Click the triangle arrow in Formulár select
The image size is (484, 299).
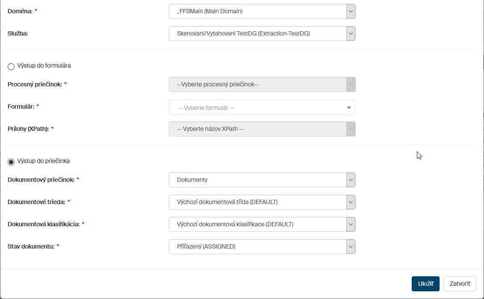349,107
